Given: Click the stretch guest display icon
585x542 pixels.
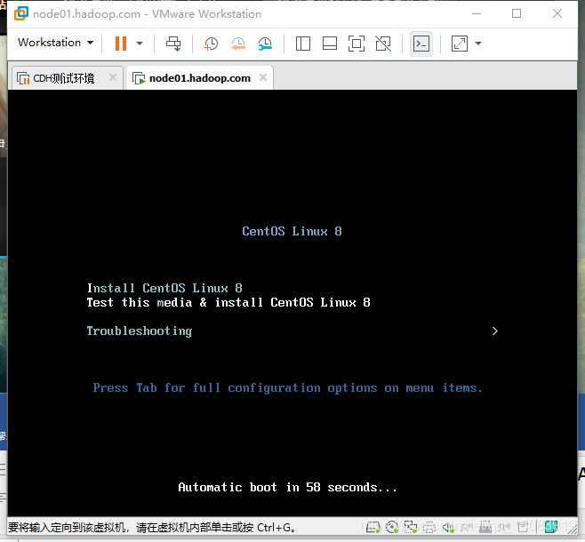Looking at the screenshot, I should [x=460, y=44].
